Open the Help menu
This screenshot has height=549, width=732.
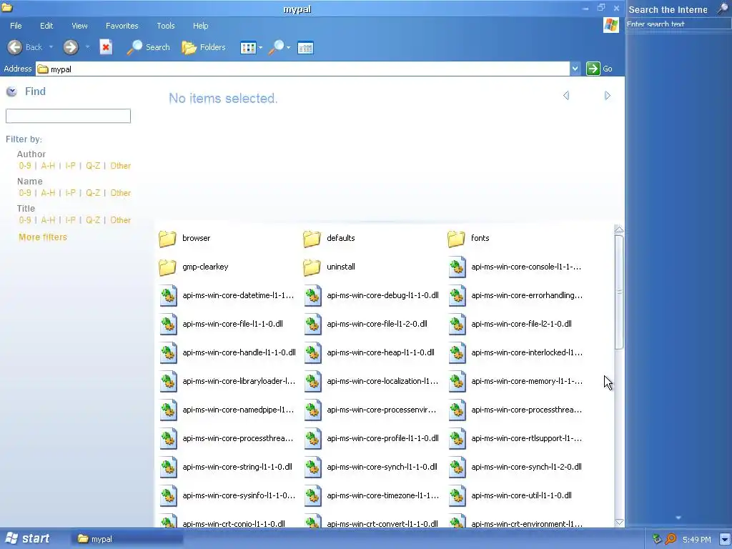pyautogui.click(x=200, y=26)
